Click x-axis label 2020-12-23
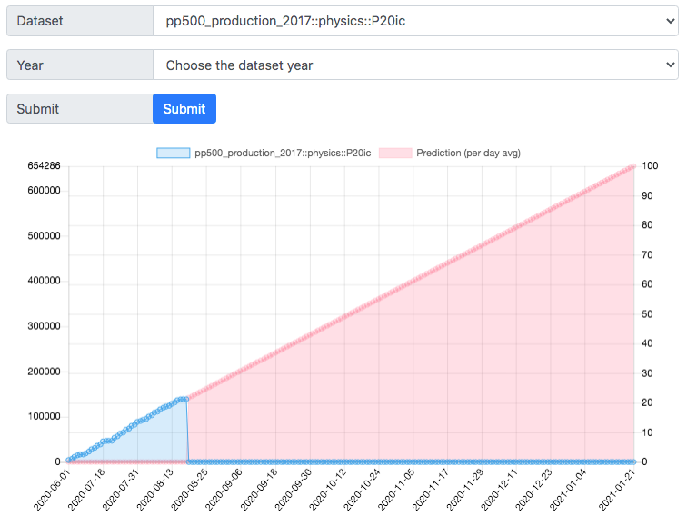The image size is (687, 526). (x=533, y=490)
